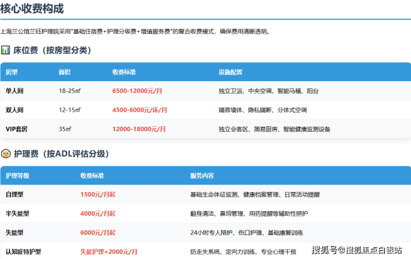This screenshot has height=259, width=411.
Task: Select the 核心收费构成 page heading
Action: (x=32, y=9)
